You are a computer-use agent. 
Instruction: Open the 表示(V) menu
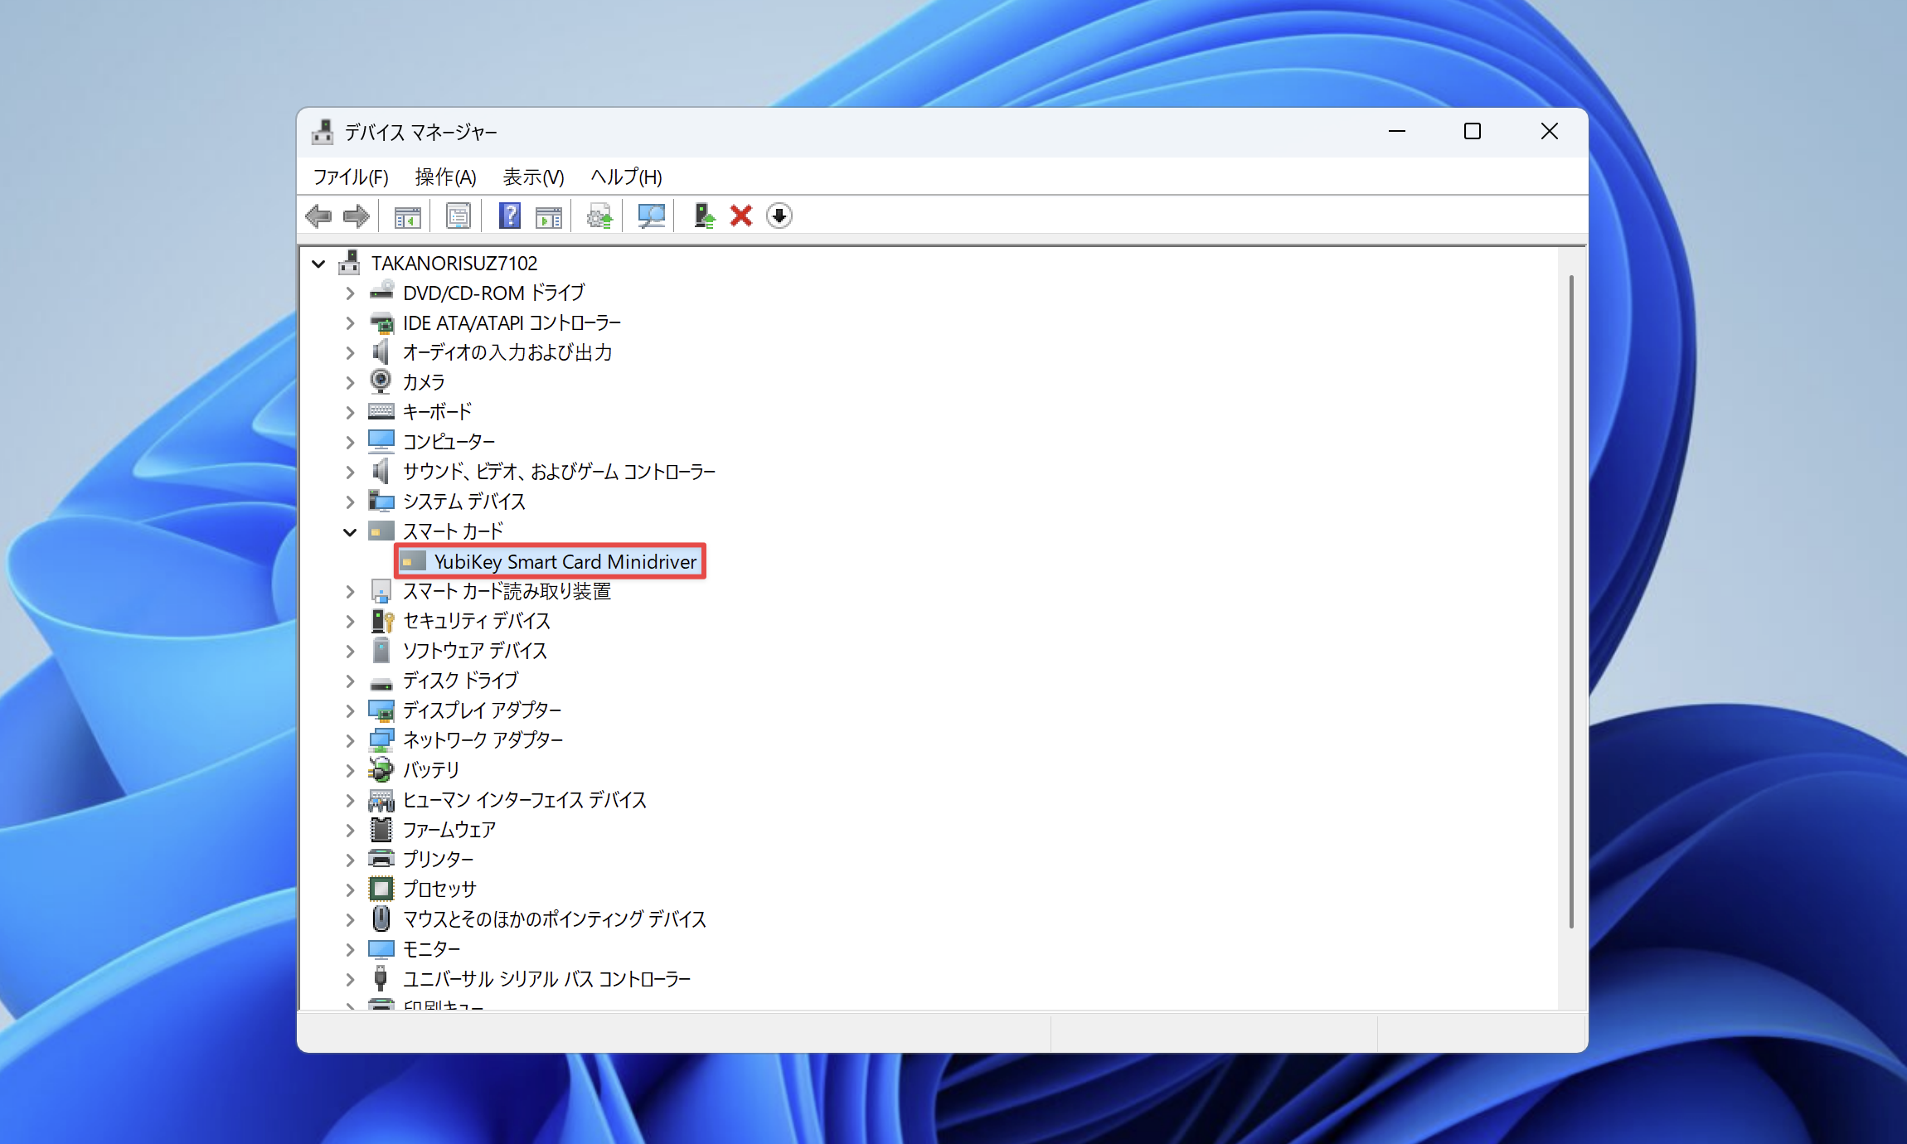(x=533, y=177)
